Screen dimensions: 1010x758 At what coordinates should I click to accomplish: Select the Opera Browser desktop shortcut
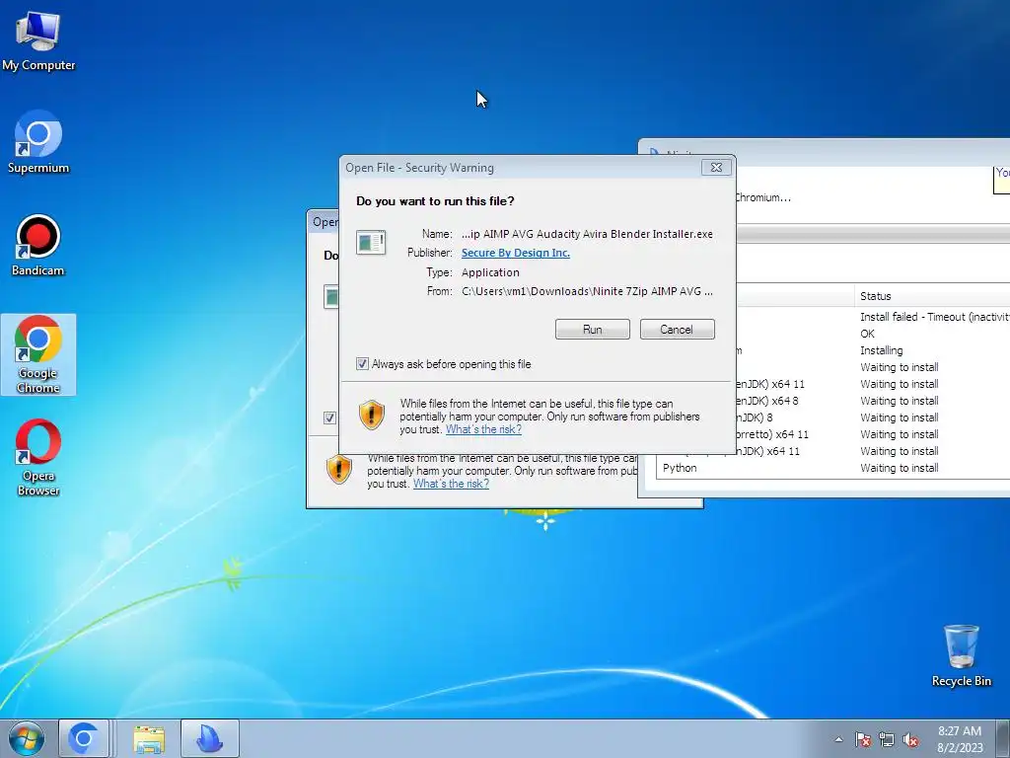click(x=38, y=458)
